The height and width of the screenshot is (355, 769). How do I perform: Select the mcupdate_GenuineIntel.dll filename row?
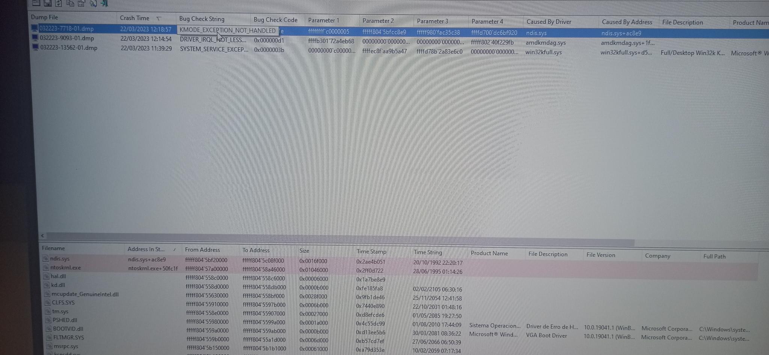pyautogui.click(x=85, y=294)
